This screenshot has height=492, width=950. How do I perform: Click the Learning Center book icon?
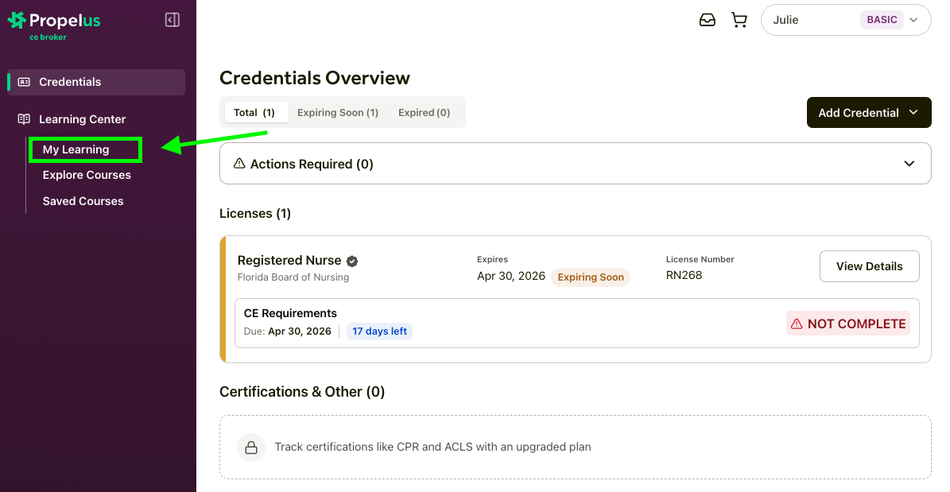tap(24, 119)
